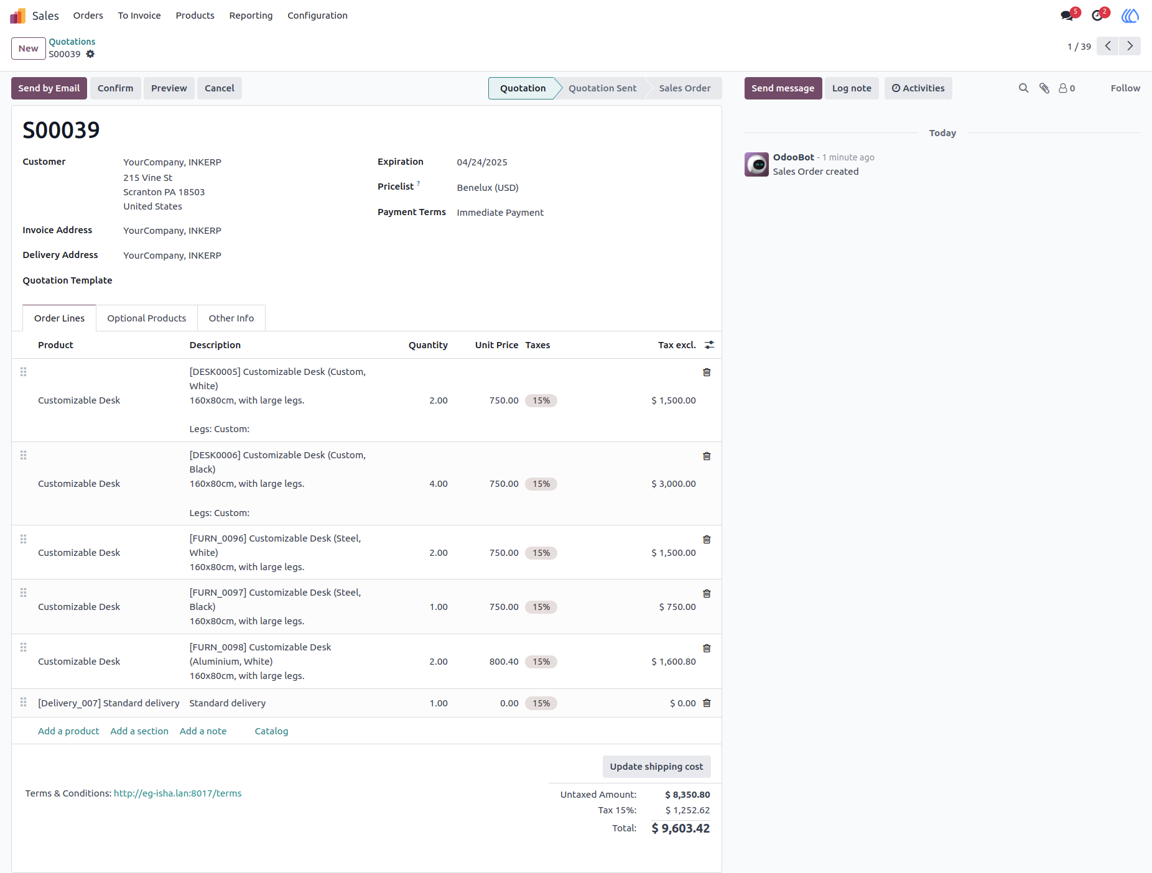
Task: Grab the drag handle of Standard delivery line
Action: [x=24, y=702]
